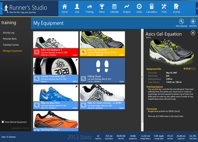Toggle Show Retired Equipment checkbox

[x=3, y=122]
